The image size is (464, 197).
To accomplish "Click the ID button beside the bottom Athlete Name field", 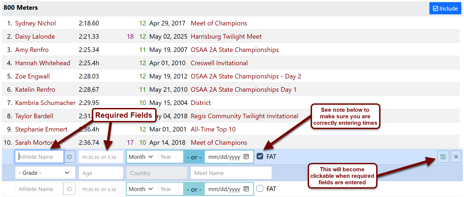I will pyautogui.click(x=69, y=189).
